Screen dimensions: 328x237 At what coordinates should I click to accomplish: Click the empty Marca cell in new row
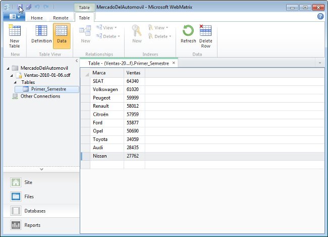click(107, 165)
